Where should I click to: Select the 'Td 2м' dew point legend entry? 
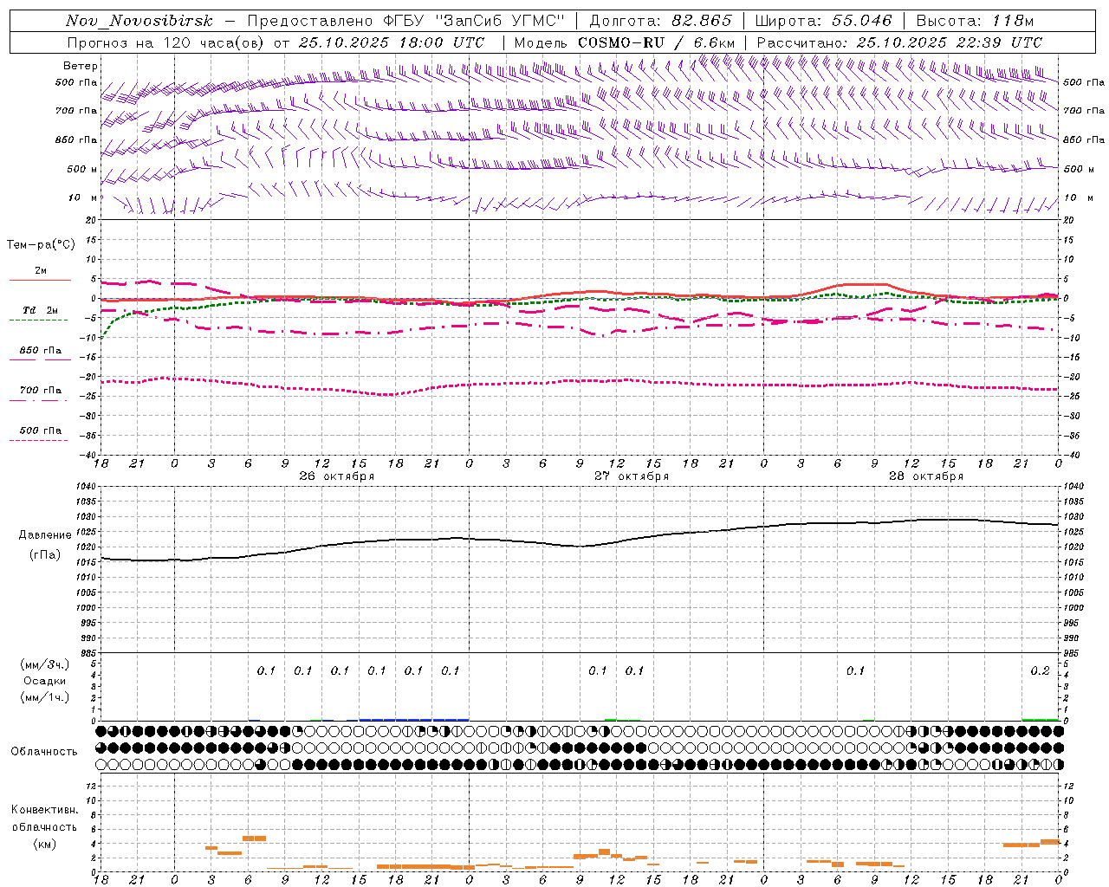tap(40, 310)
